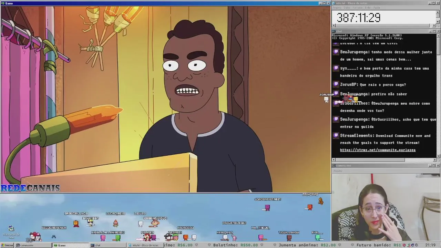This screenshot has height=248, width=441.
Task: Switch to the info.txt Bloco de notas taskbar button
Action: coord(145,245)
